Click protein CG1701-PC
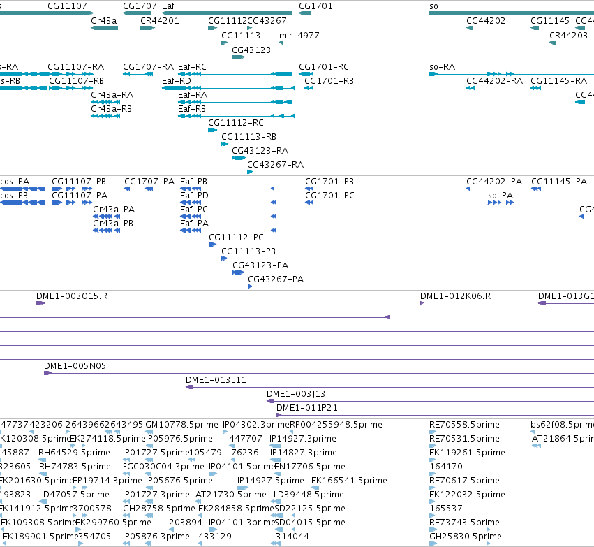Screen dimensions: 594x547 (330, 196)
